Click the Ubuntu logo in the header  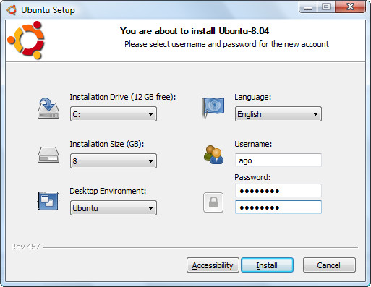point(26,40)
